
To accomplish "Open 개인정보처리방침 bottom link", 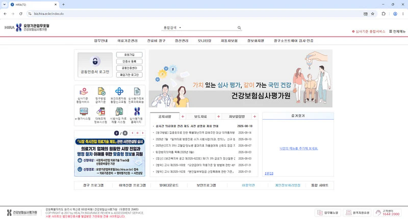I will 288,185.
